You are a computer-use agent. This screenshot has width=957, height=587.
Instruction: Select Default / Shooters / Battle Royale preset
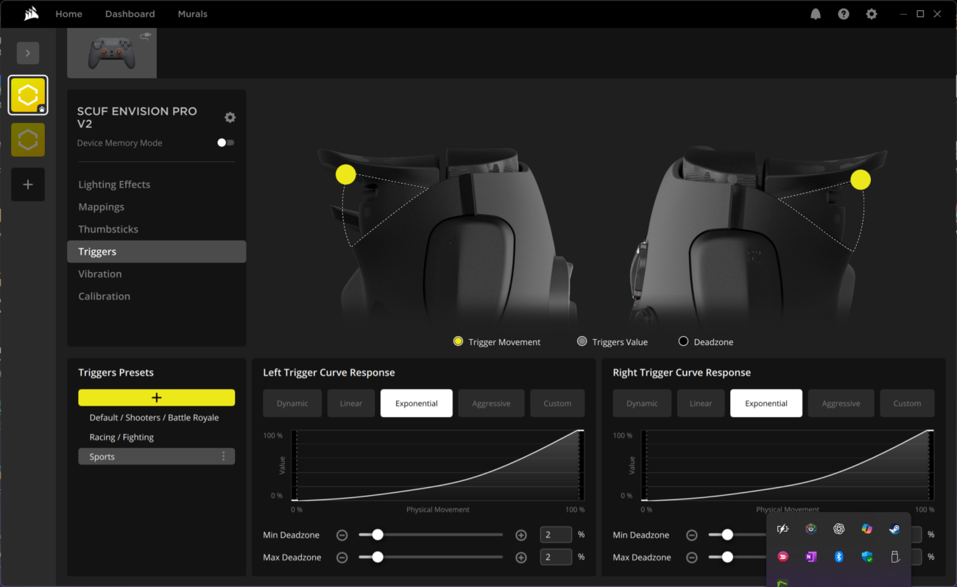[156, 417]
